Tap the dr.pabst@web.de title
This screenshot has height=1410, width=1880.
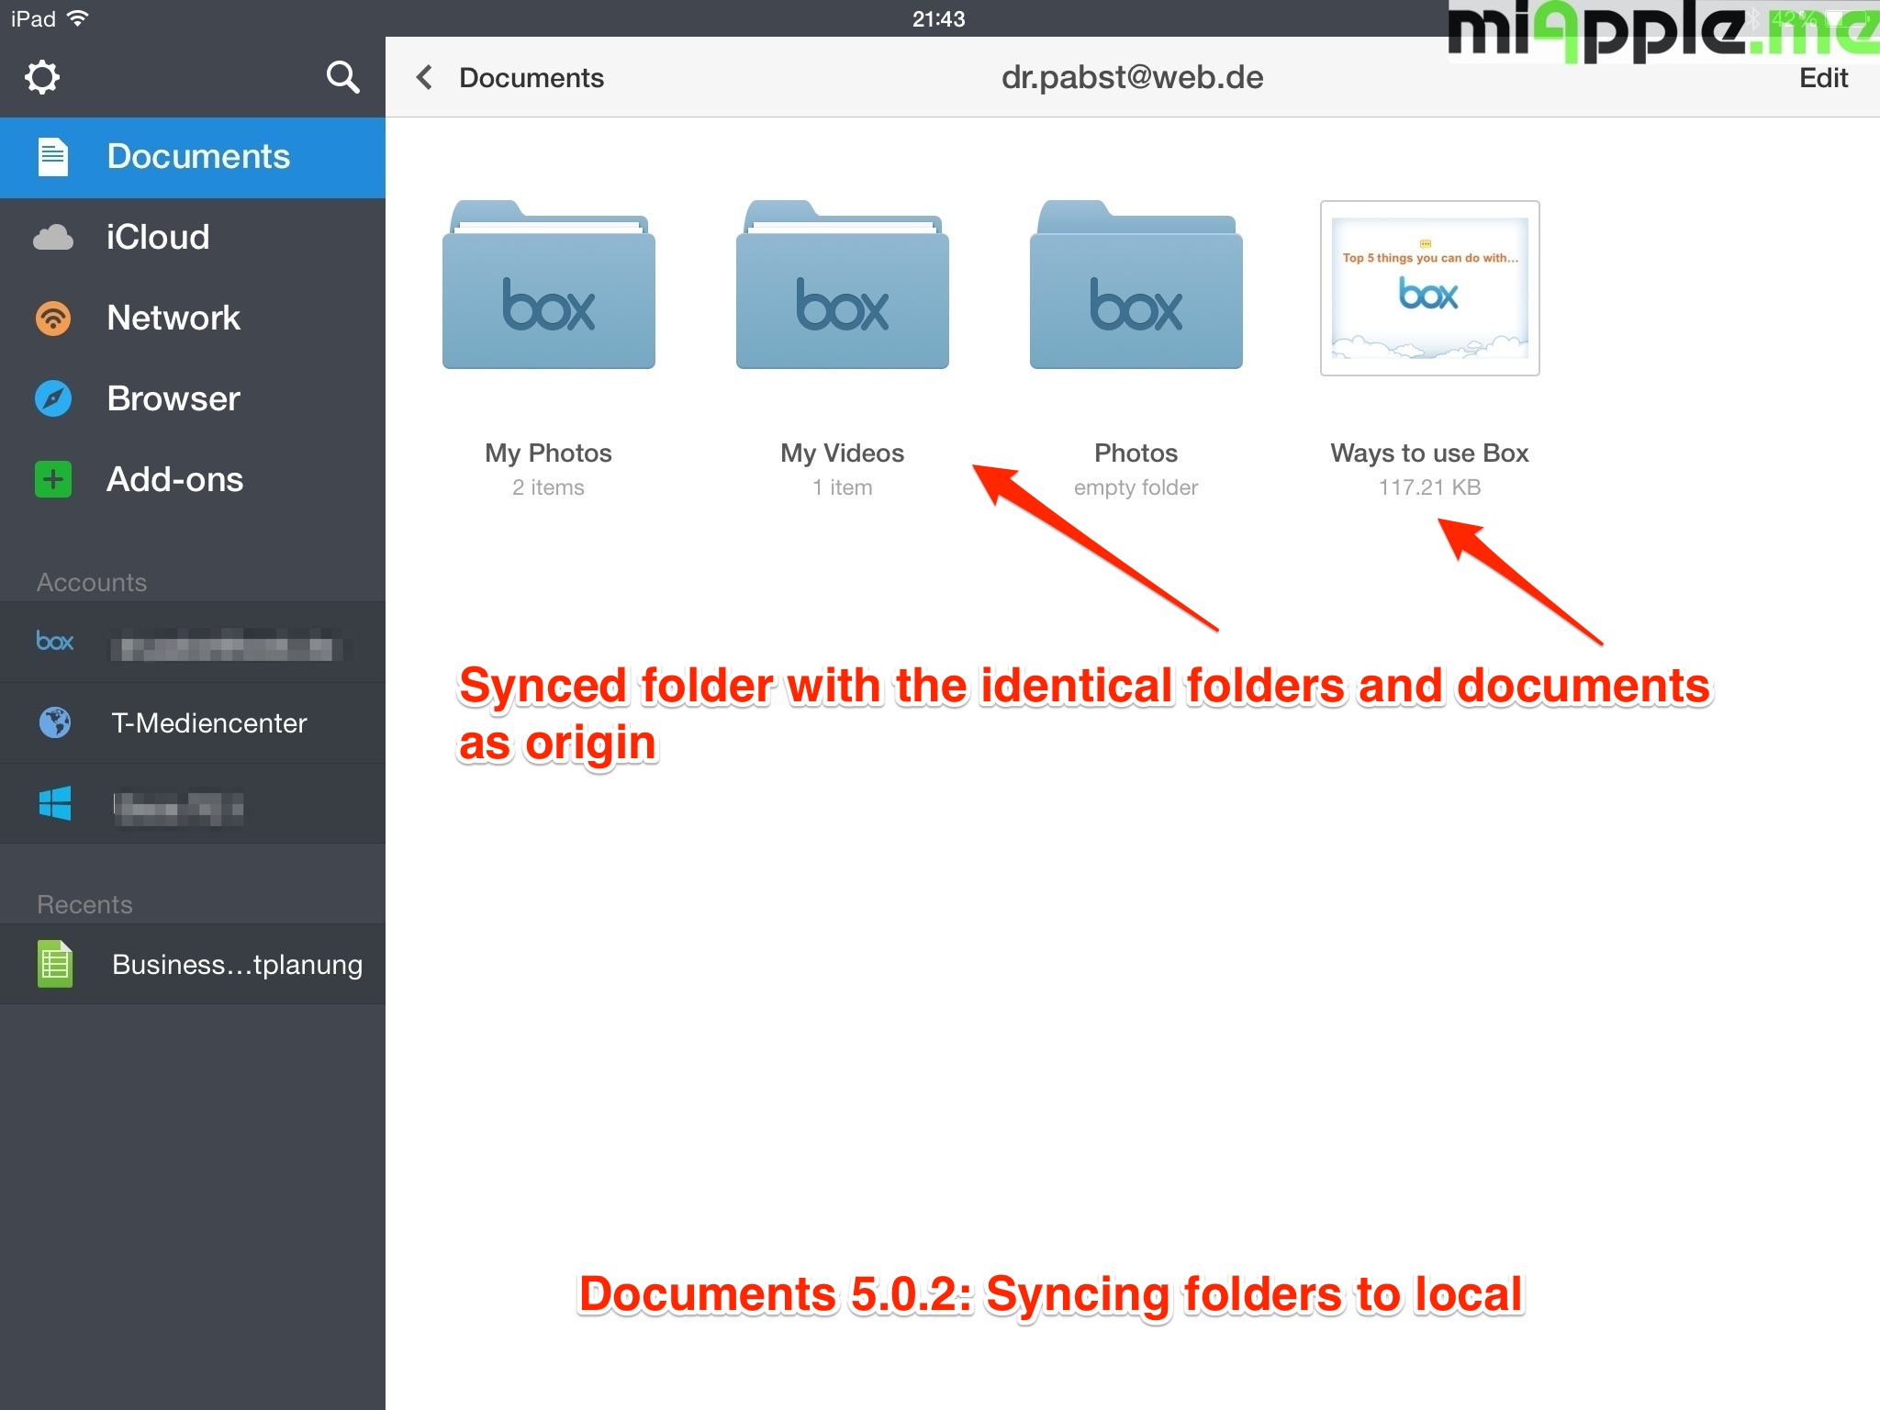tap(1132, 78)
